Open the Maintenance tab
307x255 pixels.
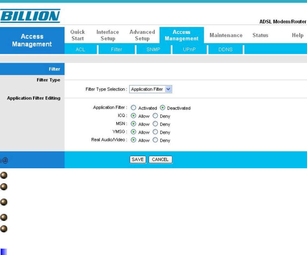pos(226,35)
